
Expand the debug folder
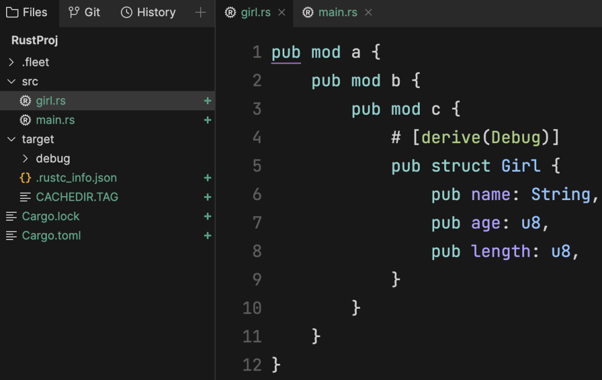coord(25,159)
